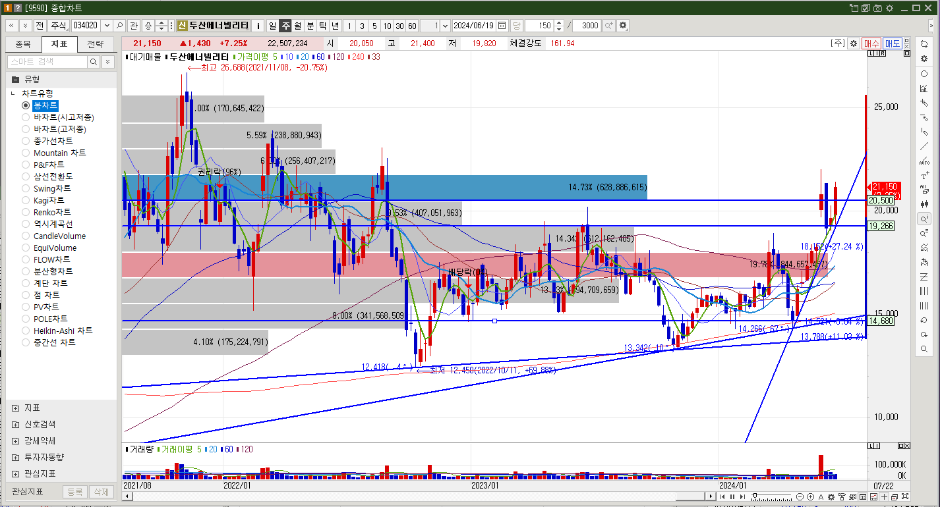Image resolution: width=940 pixels, height=507 pixels.
Task: Select the AUTO trendline tool
Action: 924,161
